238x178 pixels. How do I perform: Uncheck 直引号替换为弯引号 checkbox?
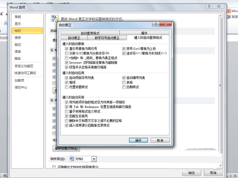point(66,49)
